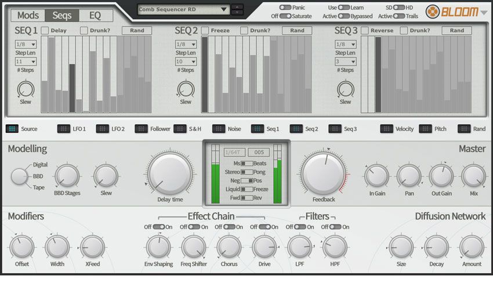The height and width of the screenshot is (293, 493).
Task: Select the Noise modulation icon
Action: [x=219, y=129]
